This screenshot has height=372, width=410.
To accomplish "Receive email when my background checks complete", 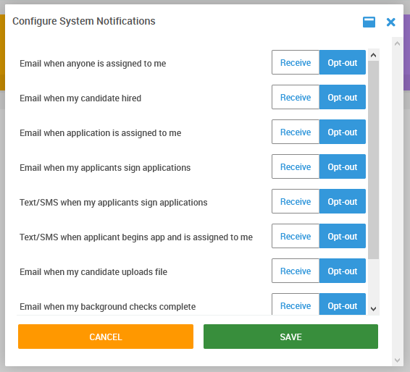I will [296, 304].
